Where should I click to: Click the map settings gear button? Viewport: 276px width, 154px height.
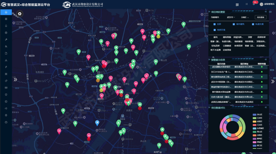click(20, 14)
